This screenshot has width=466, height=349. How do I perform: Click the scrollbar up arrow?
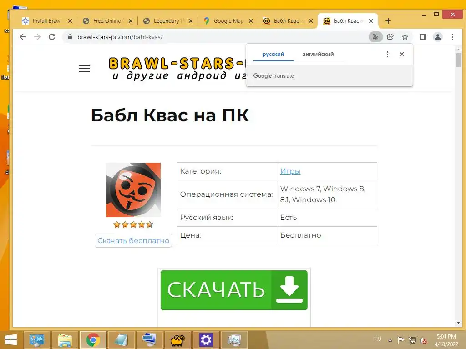[458, 50]
